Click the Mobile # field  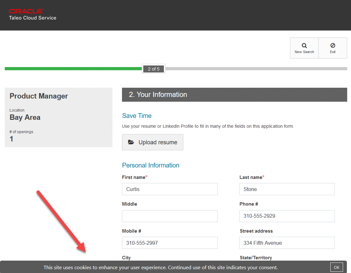[x=170, y=243]
